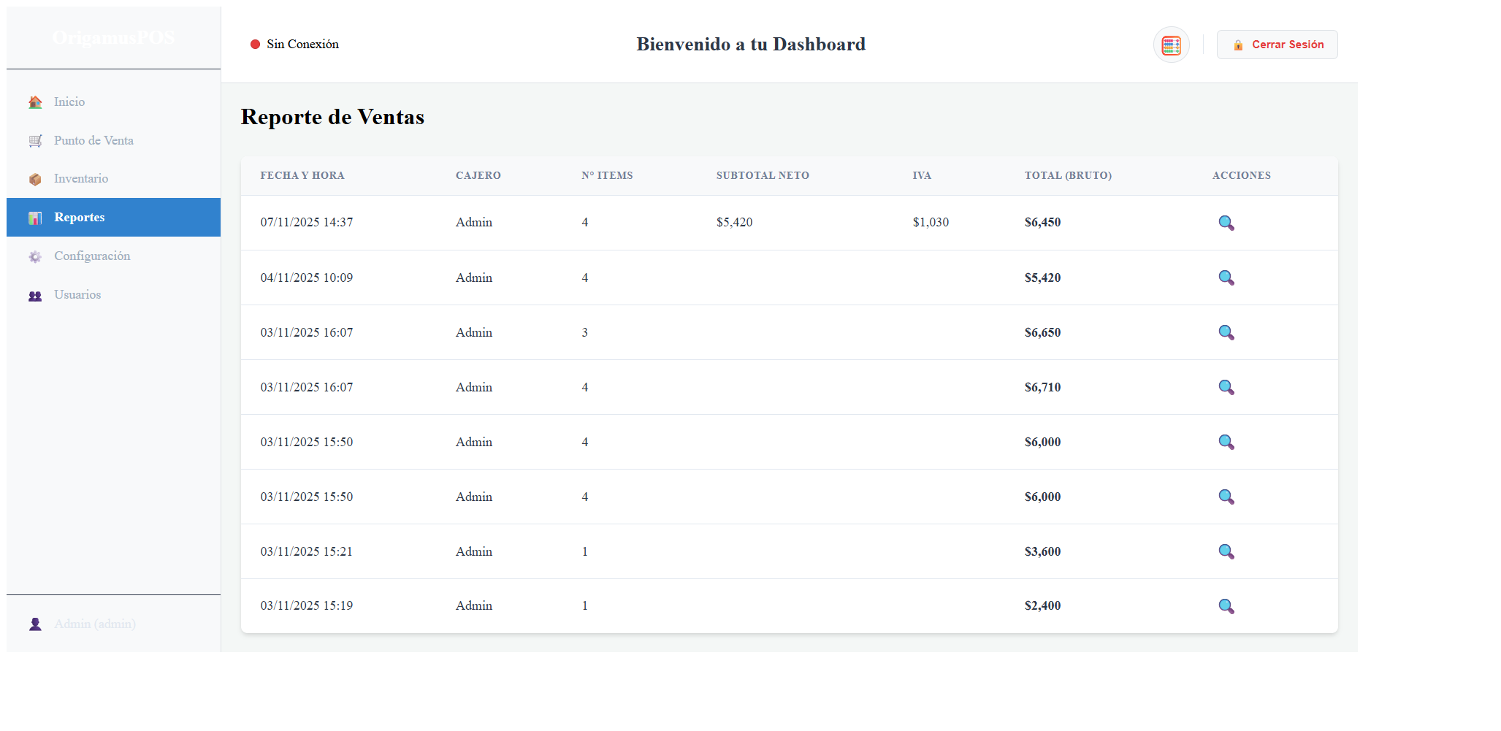Image resolution: width=1501 pixels, height=731 pixels.
Task: Click the Sin Conexión status indicator
Action: click(x=294, y=45)
